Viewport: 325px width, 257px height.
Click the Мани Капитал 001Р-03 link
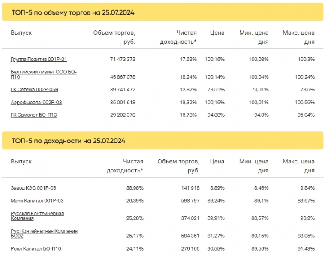tap(37, 200)
